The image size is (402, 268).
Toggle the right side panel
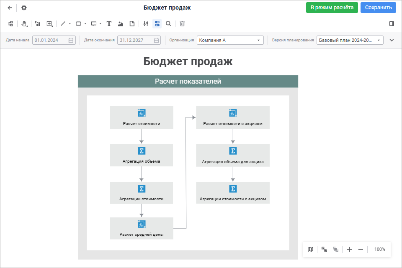[392, 24]
